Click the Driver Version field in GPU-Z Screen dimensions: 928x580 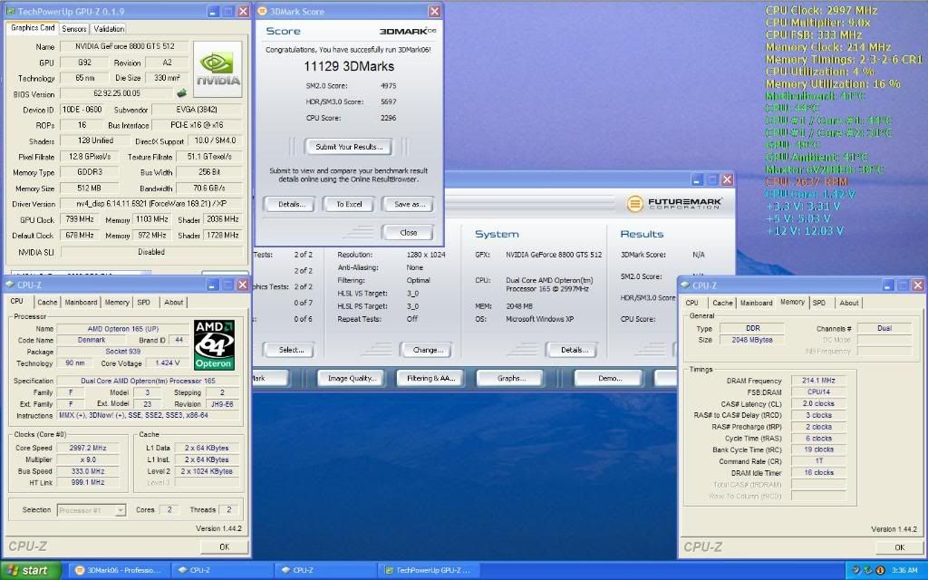coord(151,204)
